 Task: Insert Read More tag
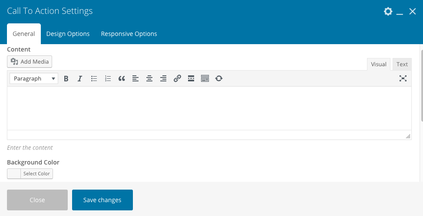[191, 78]
